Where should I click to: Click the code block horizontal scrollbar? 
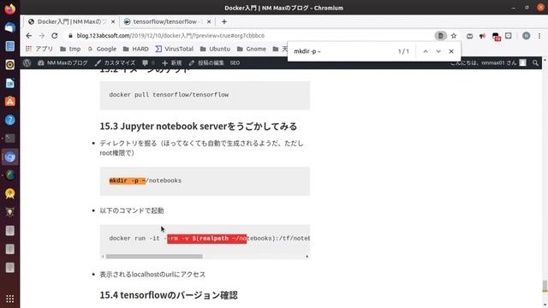coord(154,257)
